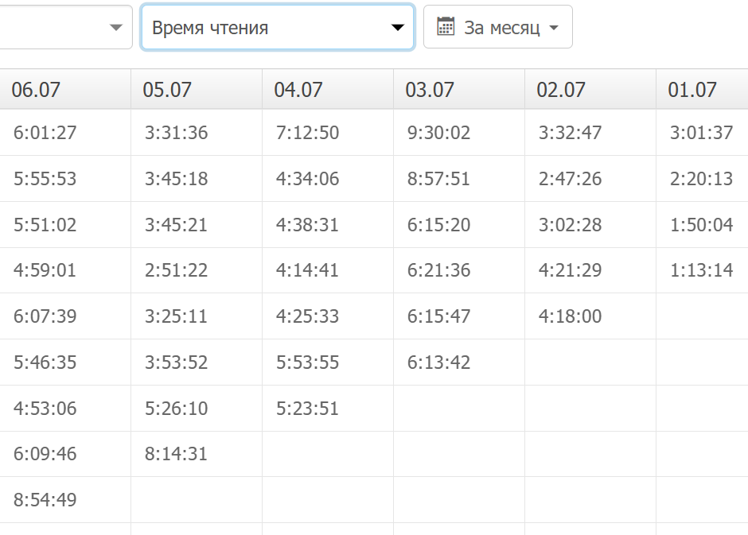Screen dimensions: 748x535
Task: Open the Время чтения dropdown
Action: coord(277,28)
